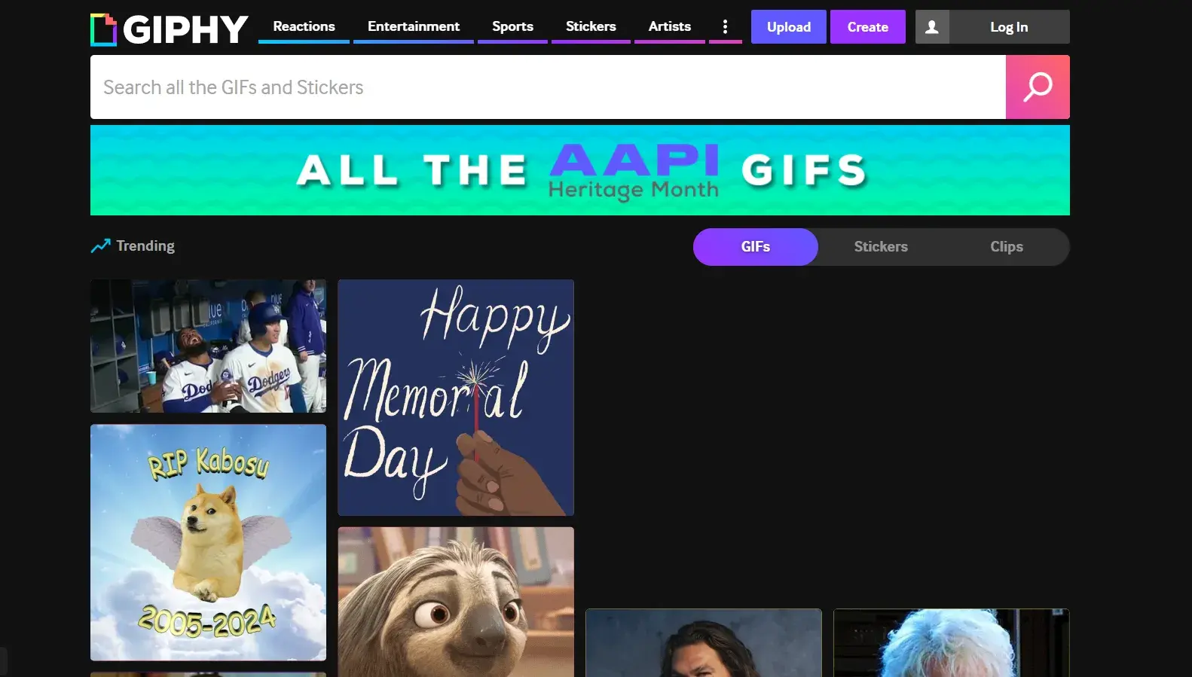Switch to the Stickers trending tab
1192x677 pixels.
pyautogui.click(x=881, y=247)
